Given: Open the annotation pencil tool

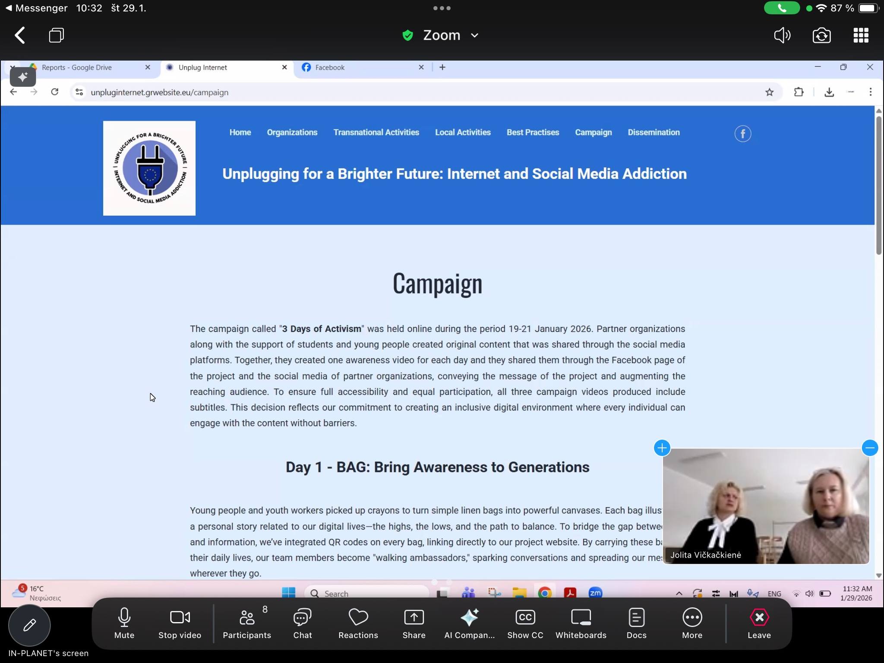Looking at the screenshot, I should [29, 625].
